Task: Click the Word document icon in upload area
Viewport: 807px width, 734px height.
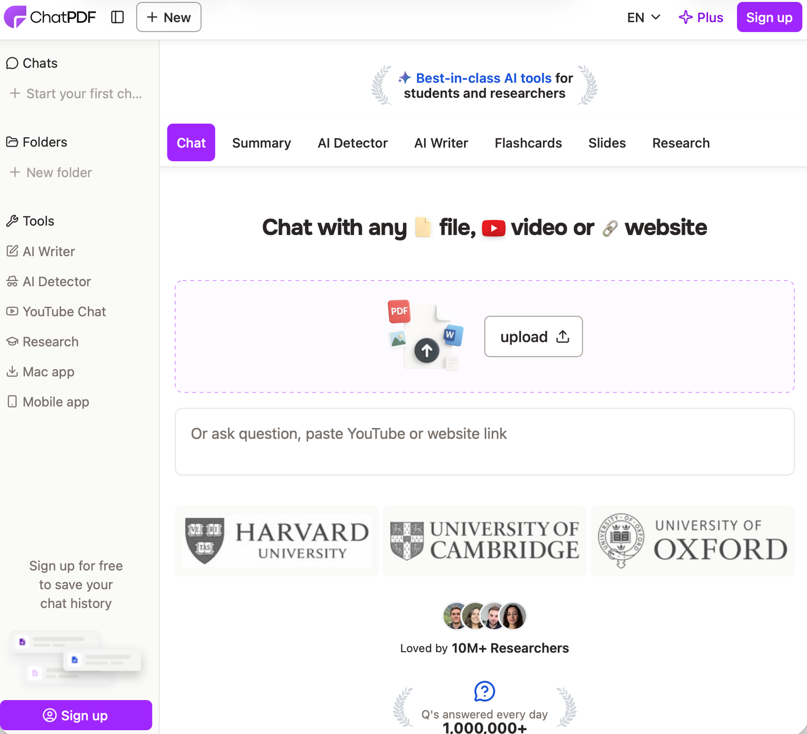Action: (x=452, y=335)
